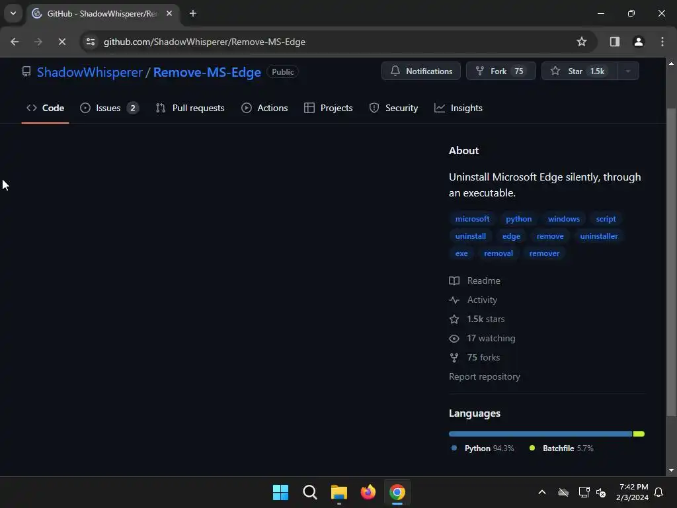Open Windows taskbar Search
677x508 pixels.
(x=310, y=492)
